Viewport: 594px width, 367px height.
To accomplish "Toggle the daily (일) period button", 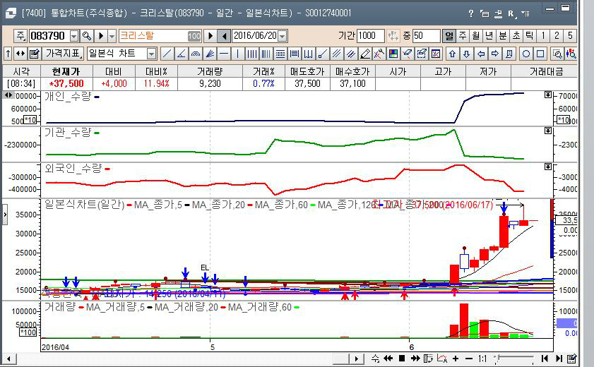I will click(449, 36).
